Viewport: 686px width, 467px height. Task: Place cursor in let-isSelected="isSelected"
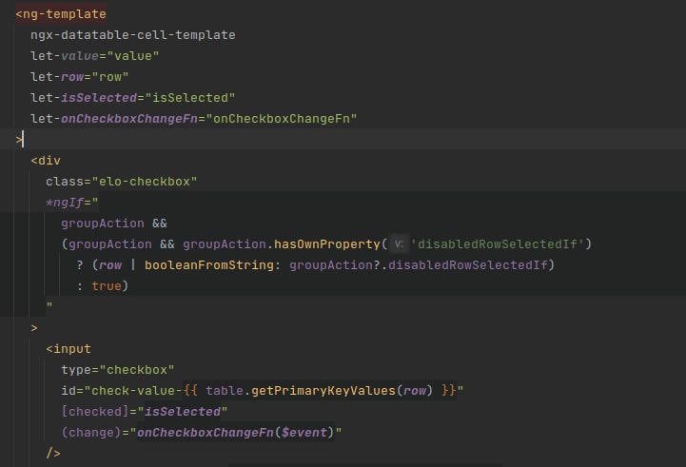132,98
